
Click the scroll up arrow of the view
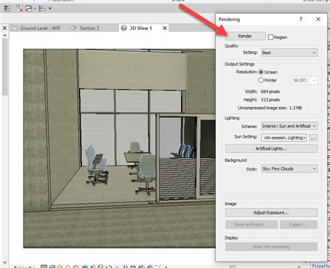(5, 36)
